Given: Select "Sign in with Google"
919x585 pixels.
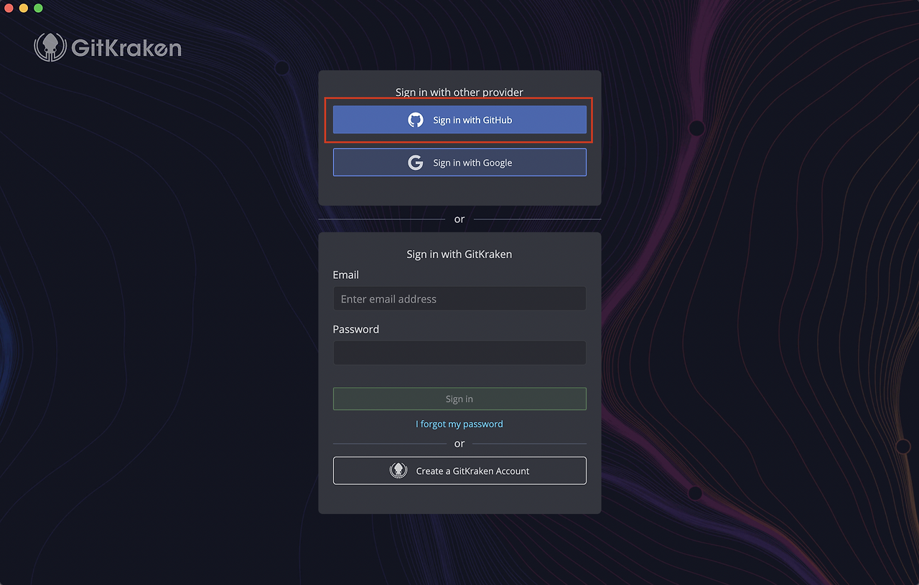Looking at the screenshot, I should coord(459,162).
